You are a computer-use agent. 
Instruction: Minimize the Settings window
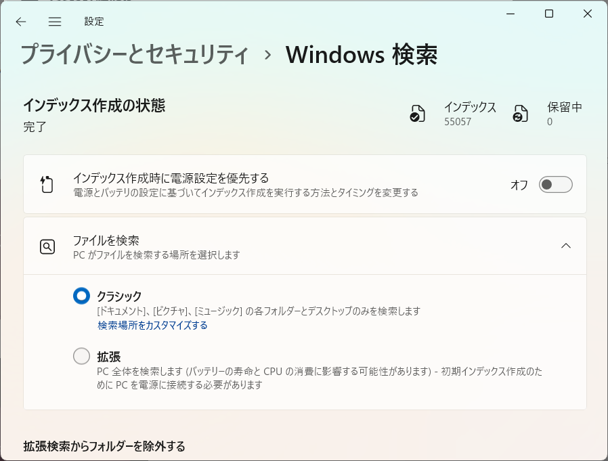(x=511, y=14)
